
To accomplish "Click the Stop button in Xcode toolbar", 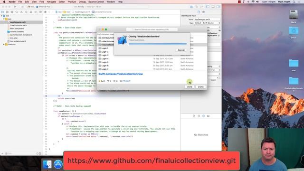I will 22,7.
